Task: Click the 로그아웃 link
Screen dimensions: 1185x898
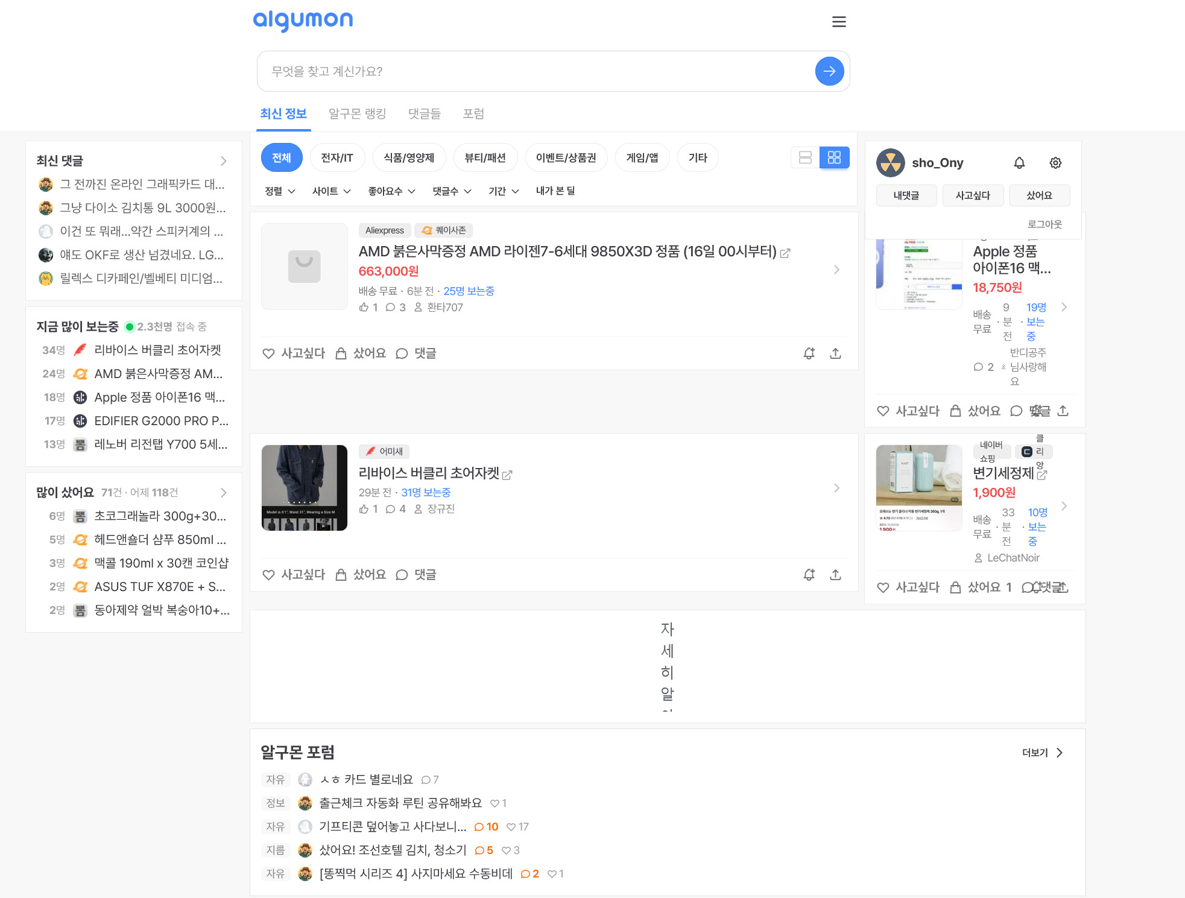Action: point(1044,224)
